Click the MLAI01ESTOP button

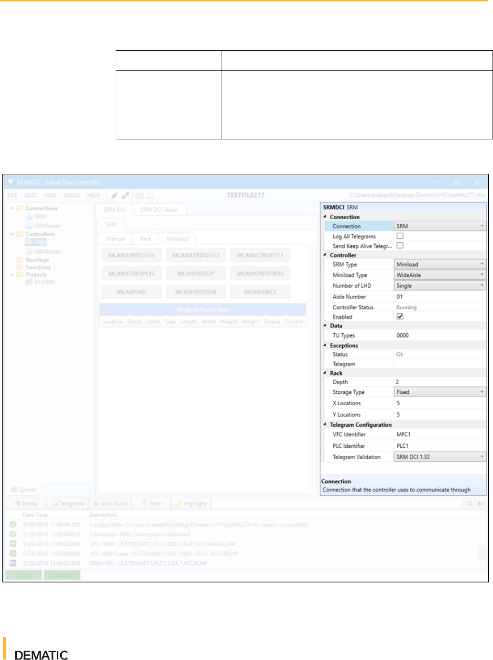point(196,273)
